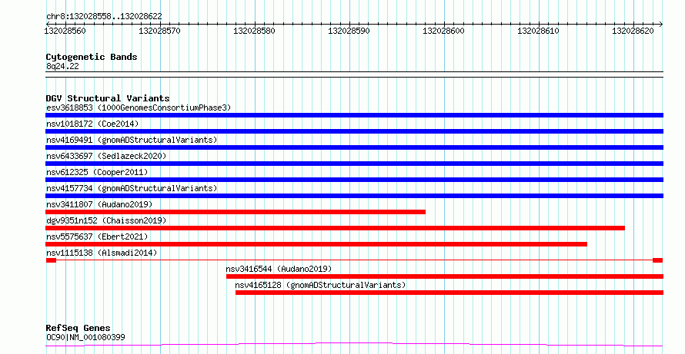Click the blue bar under esv3618853
The height and width of the screenshot is (354, 685).
coord(354,115)
